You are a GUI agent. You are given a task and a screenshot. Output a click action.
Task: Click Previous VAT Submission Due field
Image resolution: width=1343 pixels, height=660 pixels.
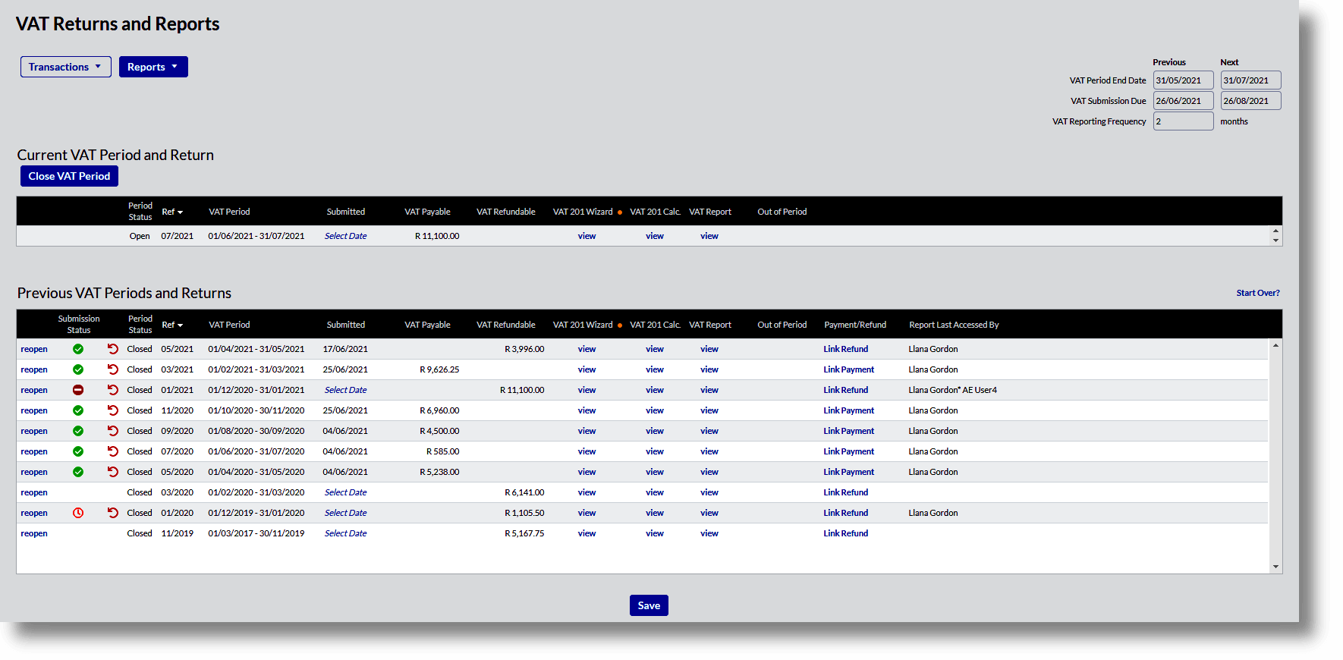pyautogui.click(x=1184, y=101)
